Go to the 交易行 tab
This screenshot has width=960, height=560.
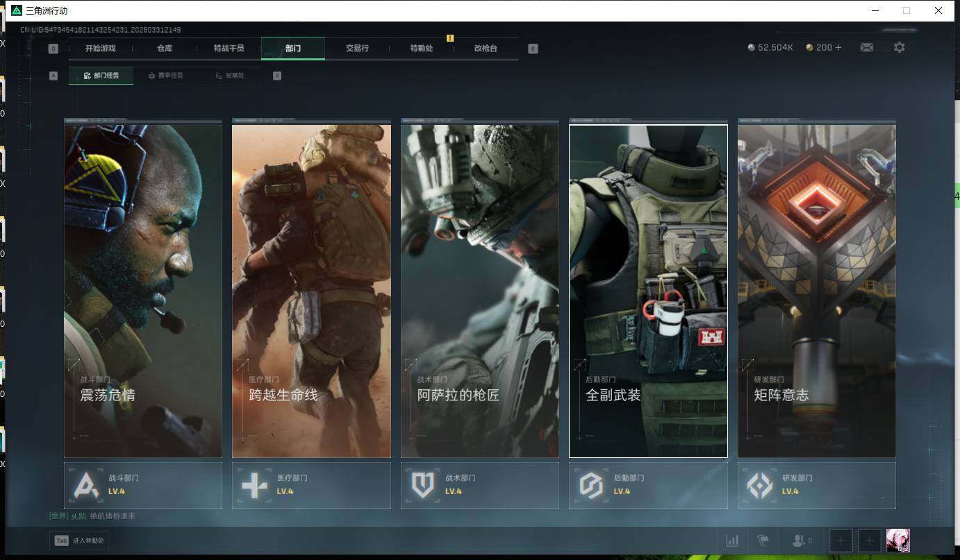click(357, 49)
